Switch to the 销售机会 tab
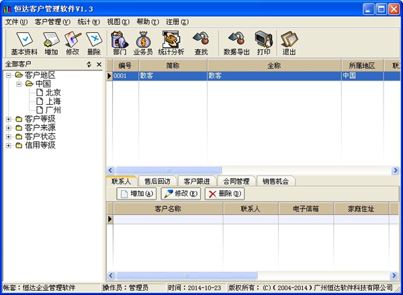 tap(275, 181)
